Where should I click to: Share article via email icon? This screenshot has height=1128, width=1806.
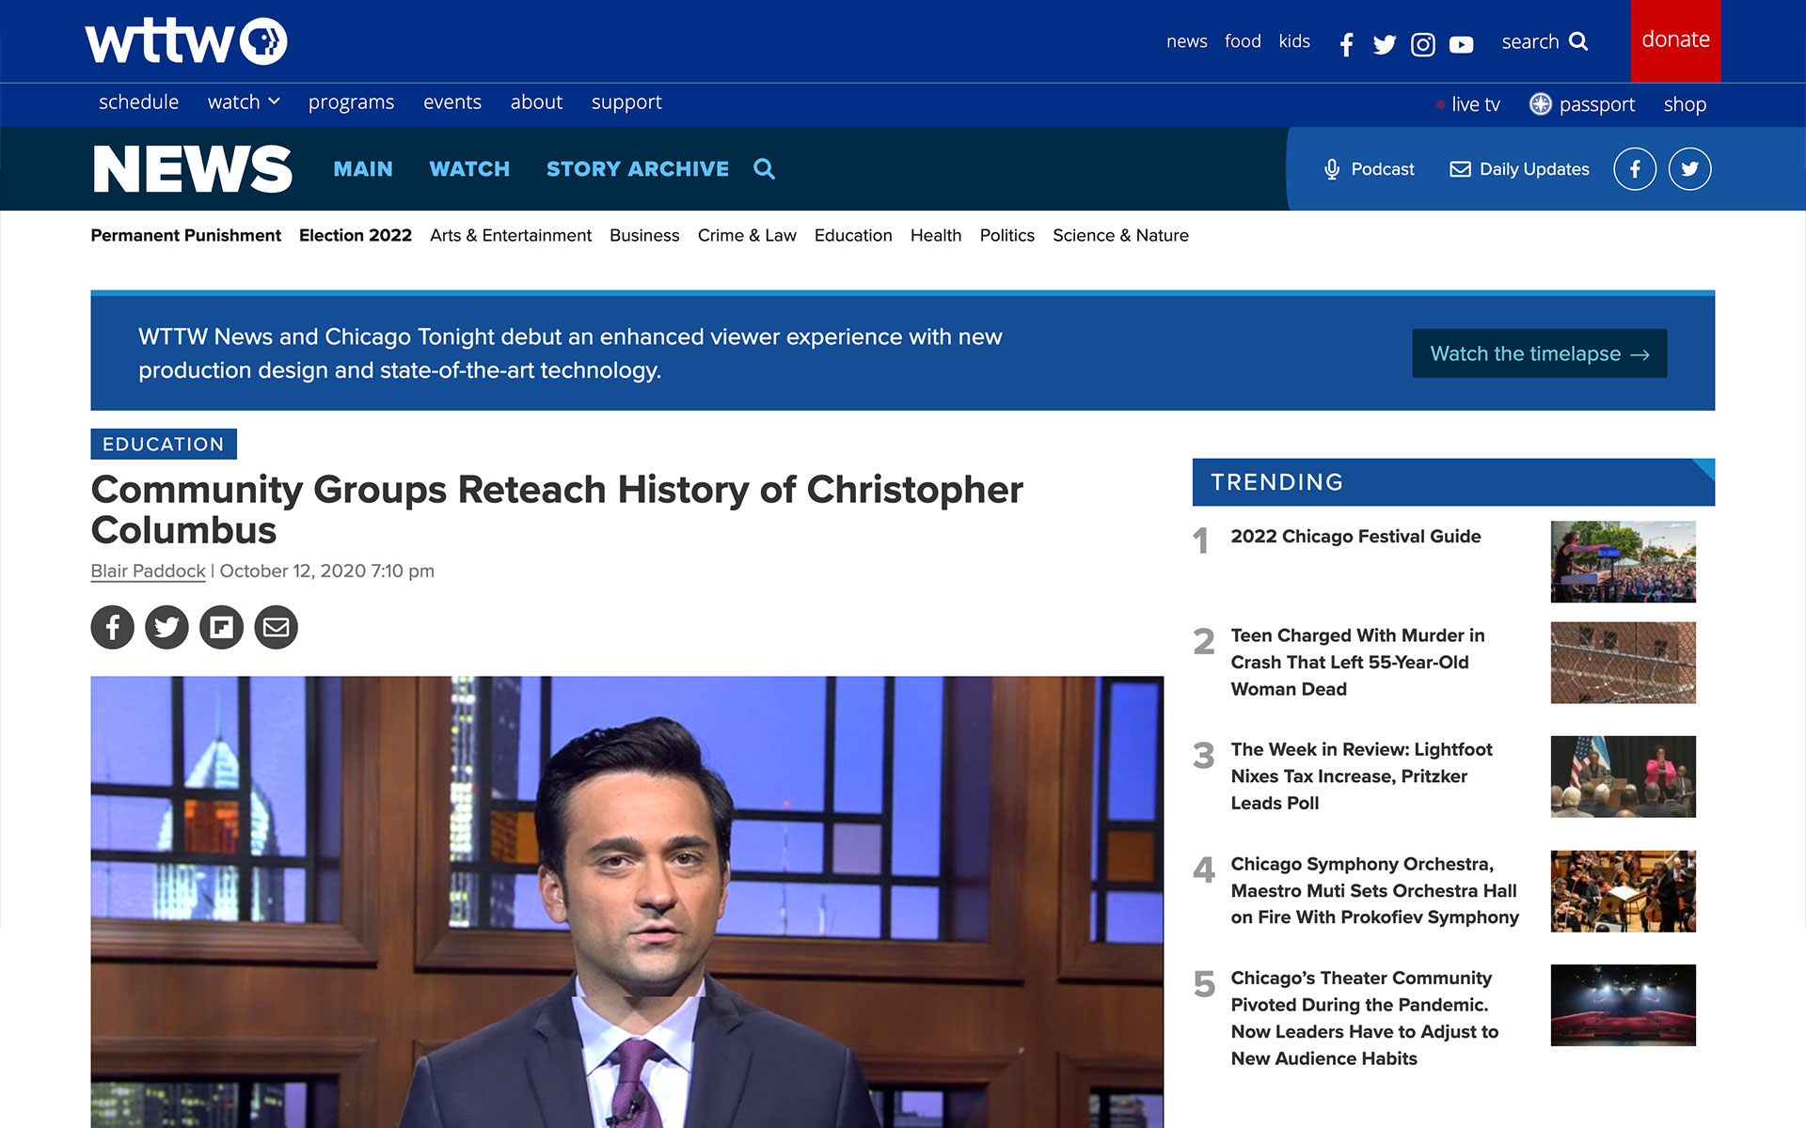click(x=276, y=627)
